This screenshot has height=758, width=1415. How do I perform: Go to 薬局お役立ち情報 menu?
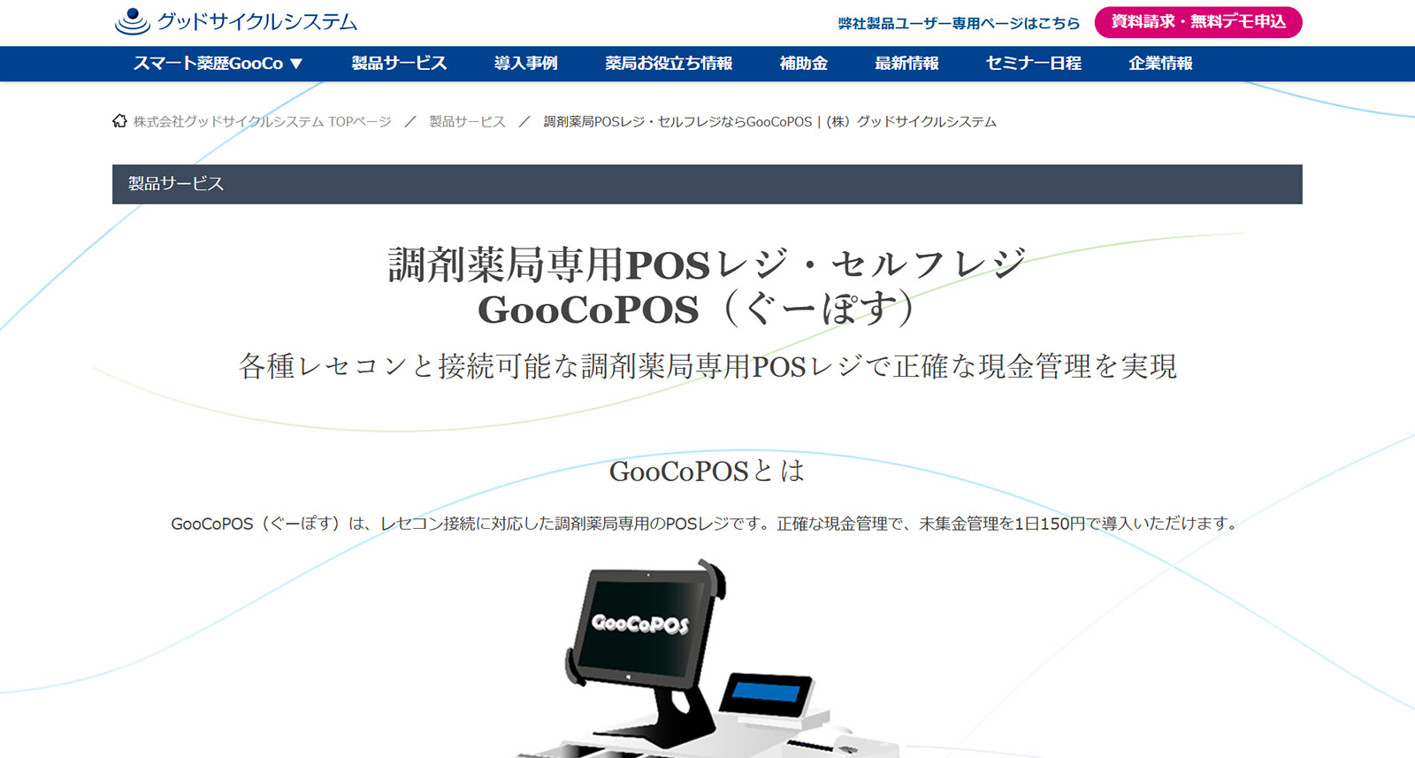[x=669, y=64]
